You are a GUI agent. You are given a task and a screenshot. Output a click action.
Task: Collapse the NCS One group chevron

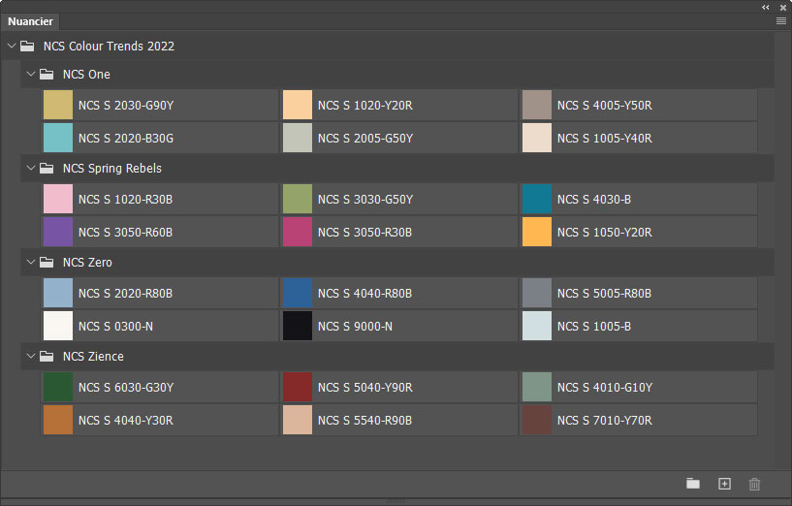31,75
